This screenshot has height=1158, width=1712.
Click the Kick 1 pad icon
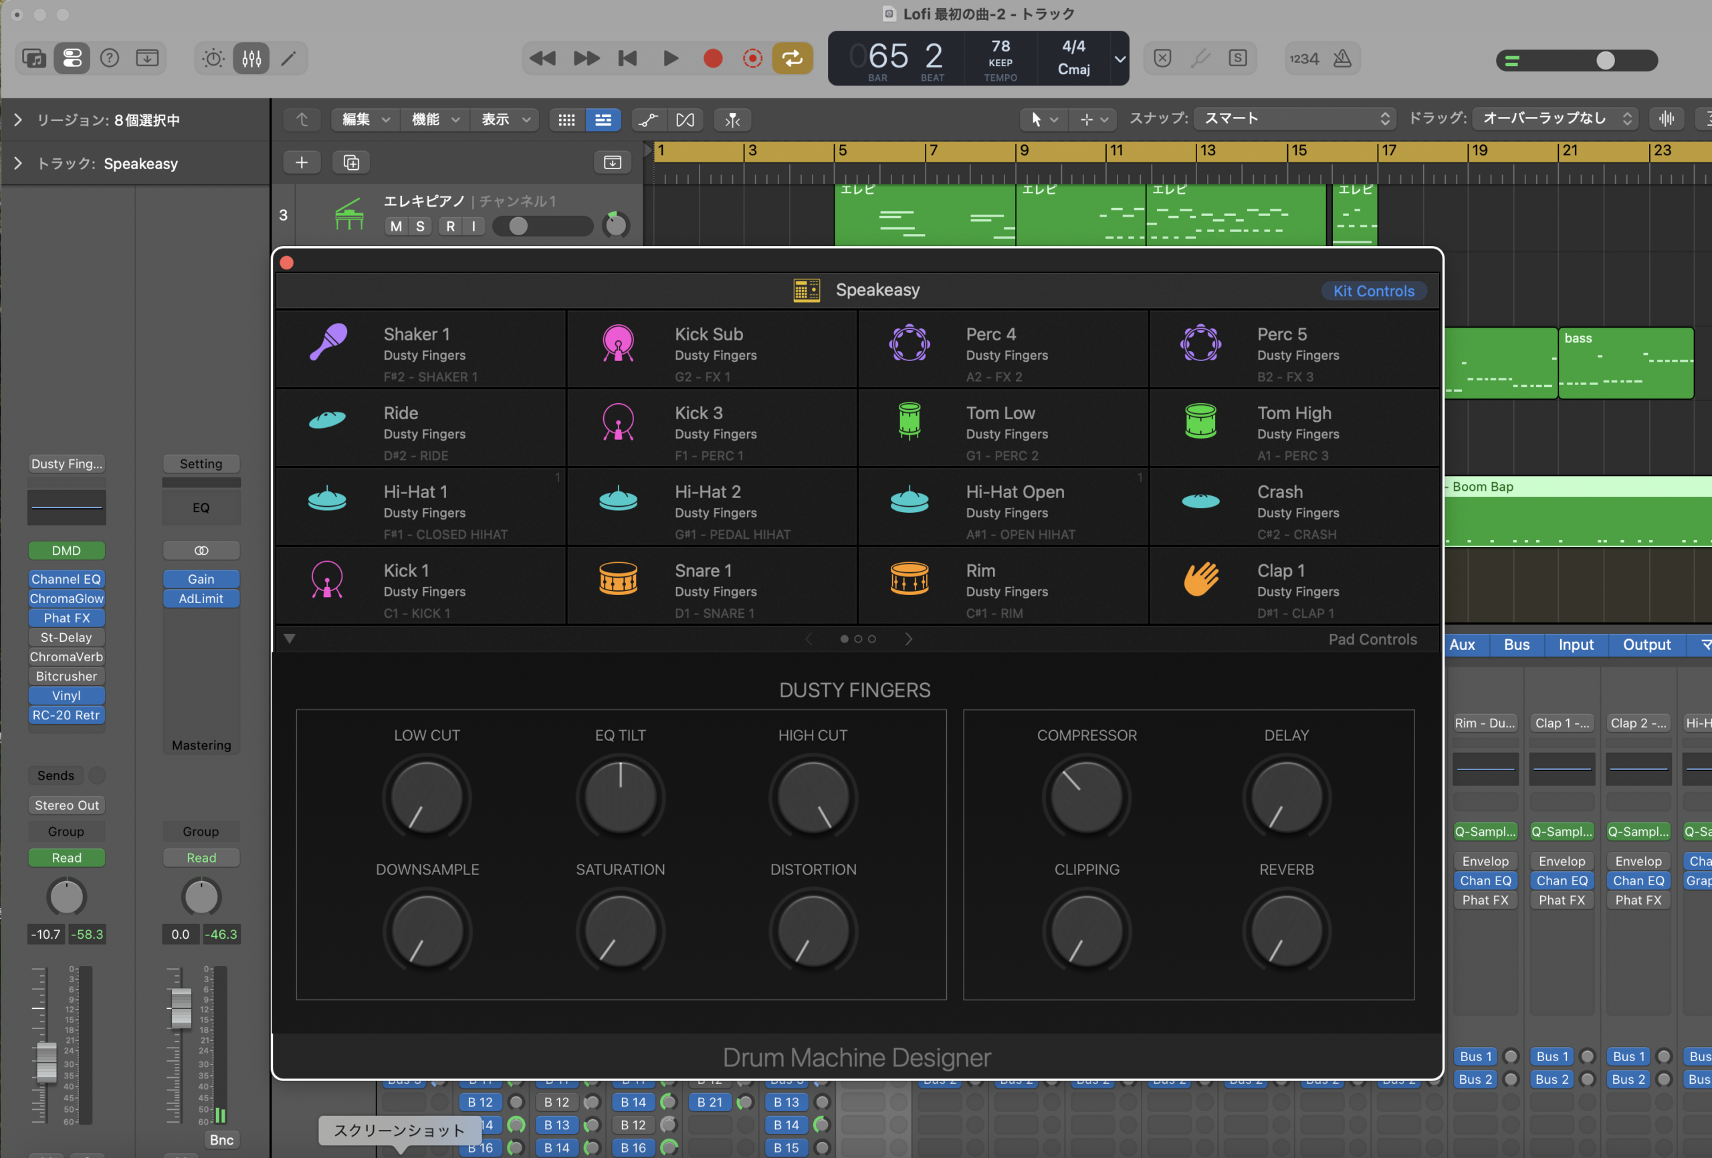(327, 579)
